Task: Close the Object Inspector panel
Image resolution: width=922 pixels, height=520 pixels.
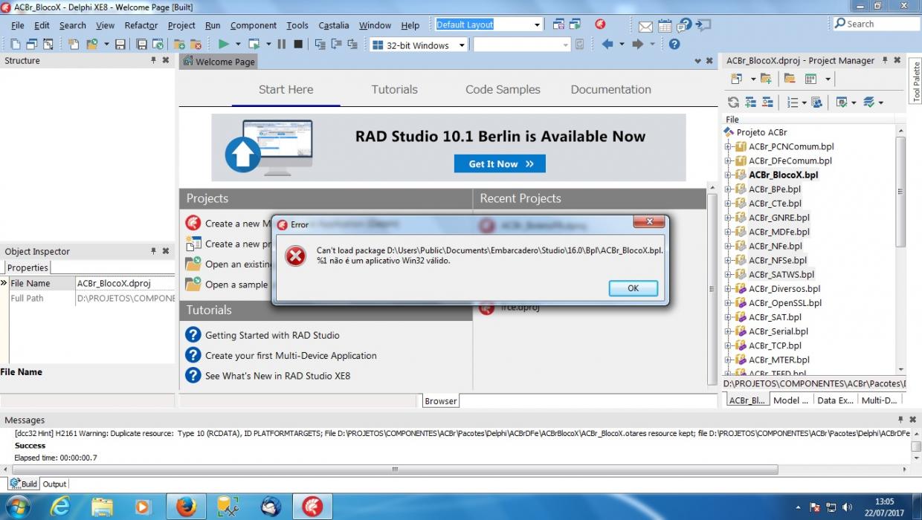Action: pyautogui.click(x=166, y=251)
